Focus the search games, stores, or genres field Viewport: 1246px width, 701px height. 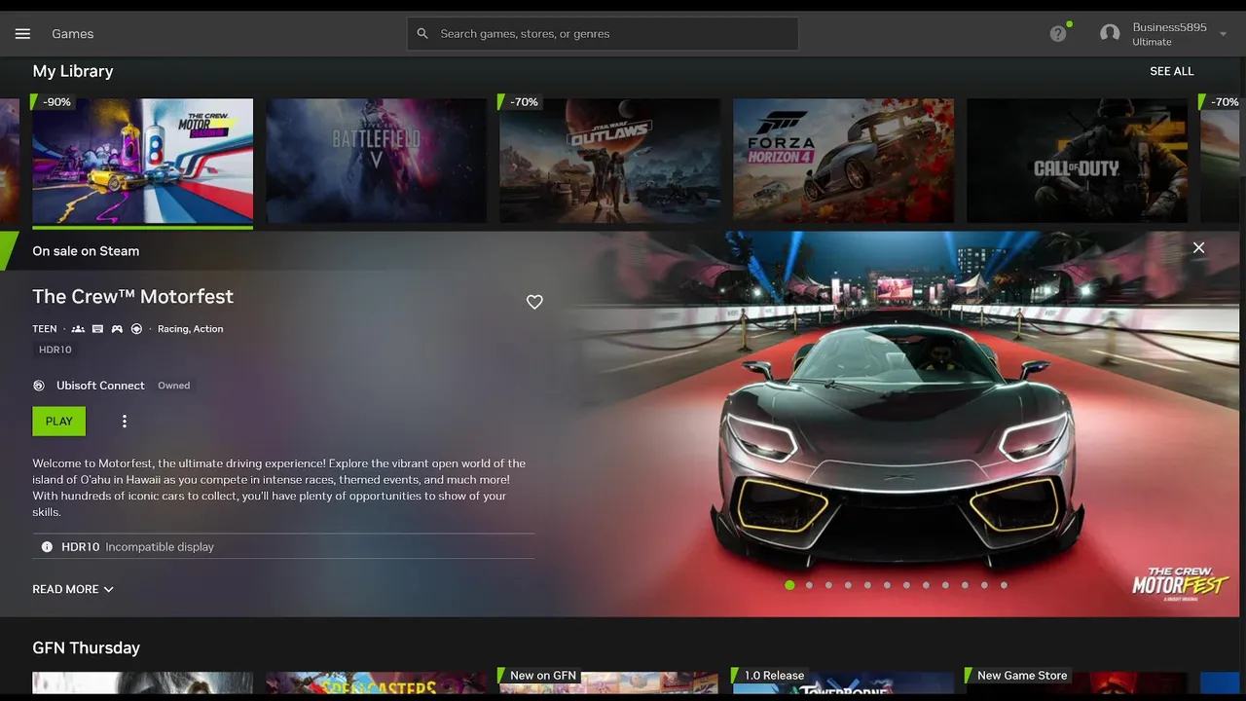[603, 34]
